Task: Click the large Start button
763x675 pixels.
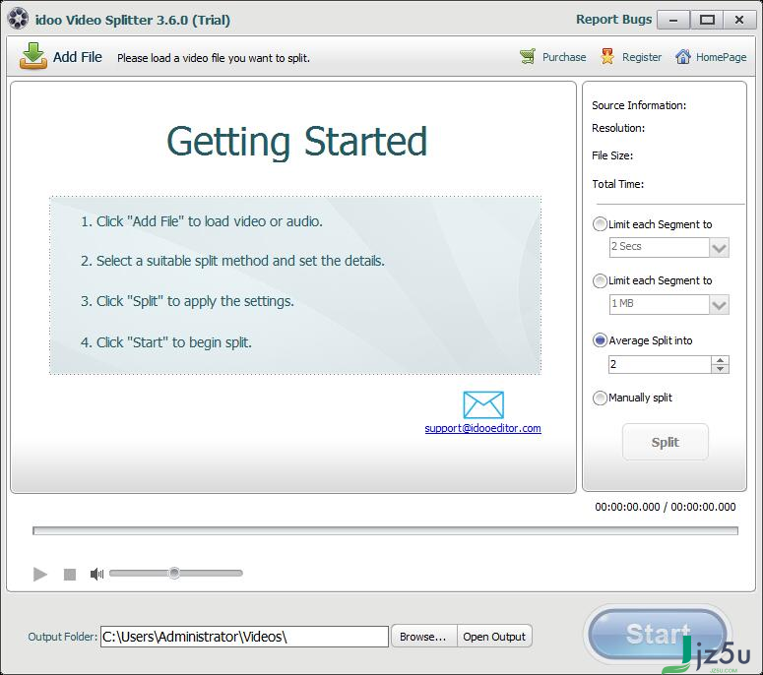Action: click(657, 634)
